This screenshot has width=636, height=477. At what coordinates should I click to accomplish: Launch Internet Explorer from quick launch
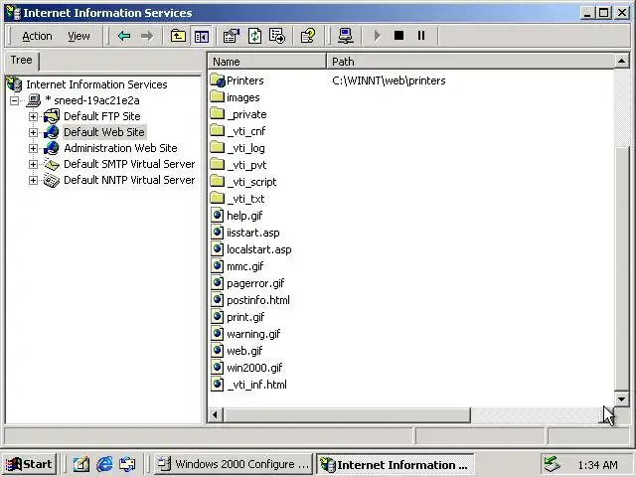[104, 464]
